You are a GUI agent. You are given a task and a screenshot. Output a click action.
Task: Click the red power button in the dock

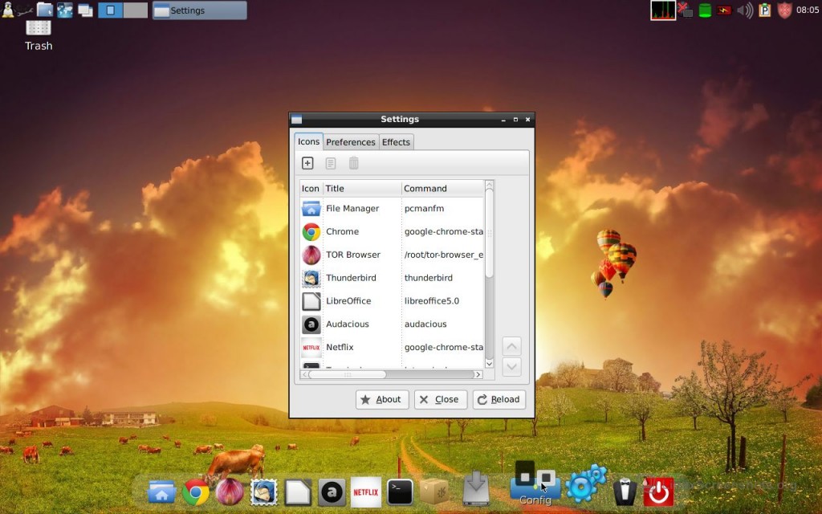tap(658, 492)
